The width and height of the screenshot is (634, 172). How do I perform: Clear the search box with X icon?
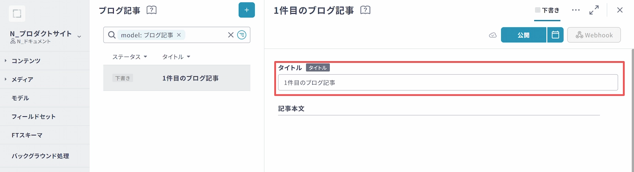click(231, 35)
